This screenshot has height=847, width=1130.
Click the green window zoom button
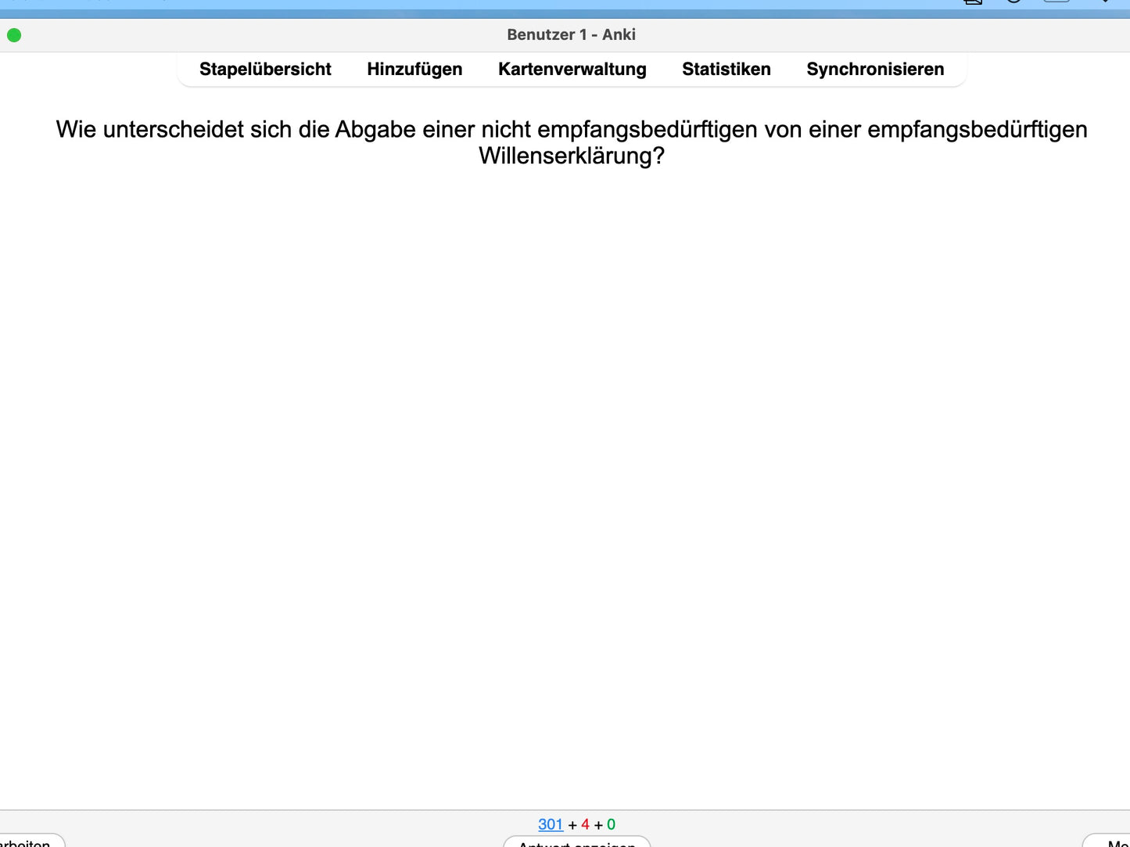click(x=14, y=35)
